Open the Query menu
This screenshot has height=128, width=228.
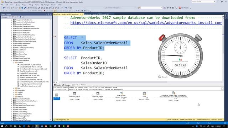(x=17, y=5)
